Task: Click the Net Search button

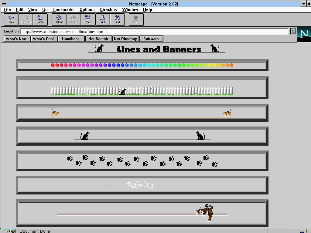Action: click(x=98, y=39)
